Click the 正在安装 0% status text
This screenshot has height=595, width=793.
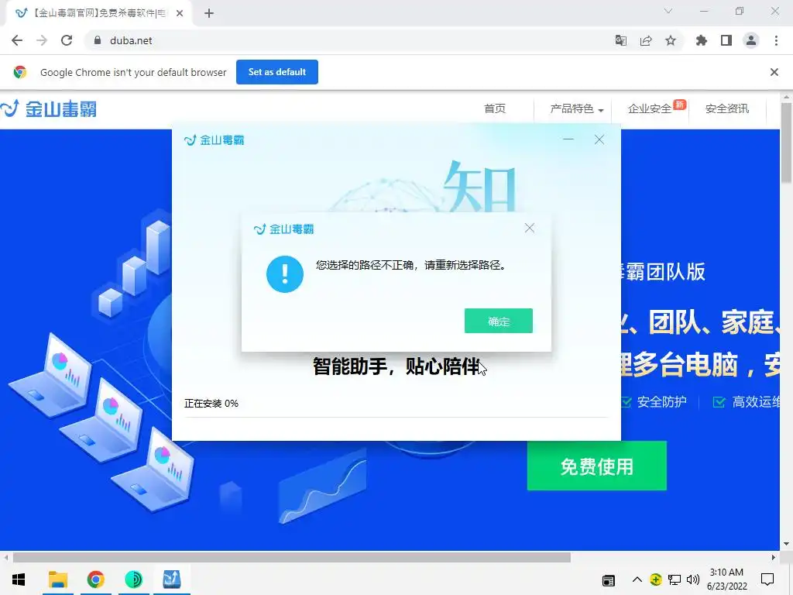pyautogui.click(x=211, y=403)
